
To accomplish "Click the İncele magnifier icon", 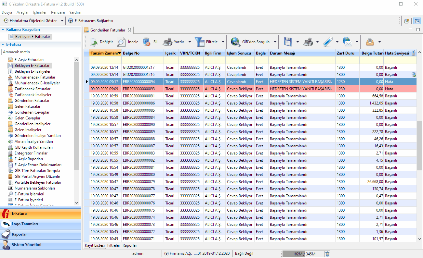I will coord(122,42).
